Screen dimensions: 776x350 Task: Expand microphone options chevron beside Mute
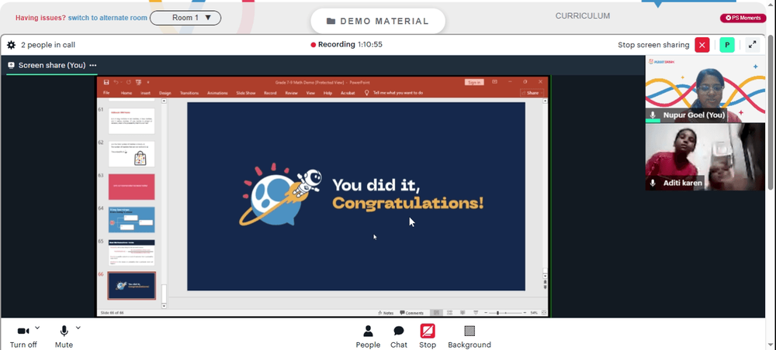point(78,328)
